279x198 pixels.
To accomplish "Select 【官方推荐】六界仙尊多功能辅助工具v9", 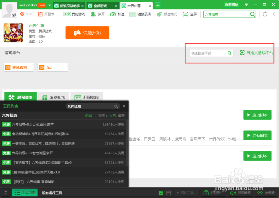I will point(63,163).
